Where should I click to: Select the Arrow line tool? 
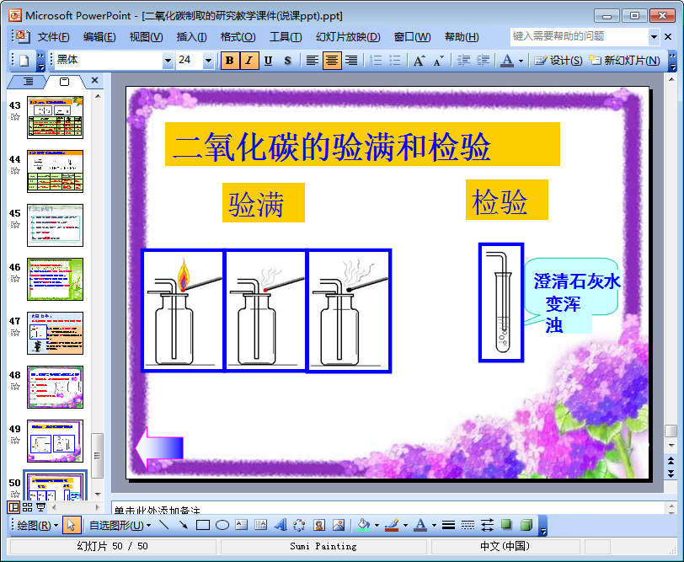[183, 525]
